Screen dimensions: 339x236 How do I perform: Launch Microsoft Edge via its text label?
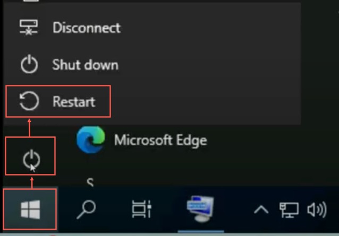[x=160, y=140]
